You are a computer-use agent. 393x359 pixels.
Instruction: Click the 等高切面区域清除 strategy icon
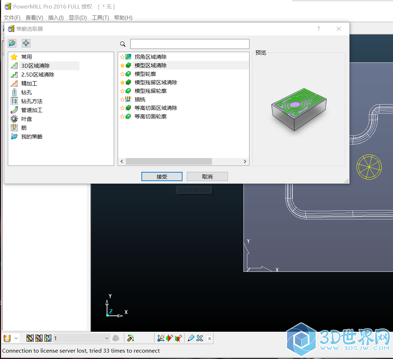pyautogui.click(x=128, y=108)
